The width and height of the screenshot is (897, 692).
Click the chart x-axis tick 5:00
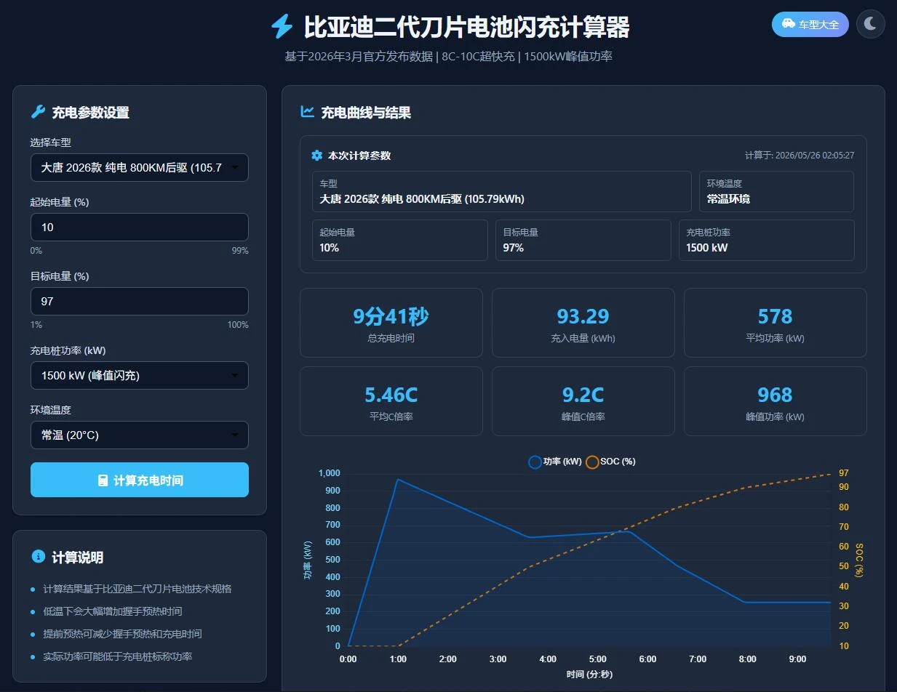click(598, 659)
